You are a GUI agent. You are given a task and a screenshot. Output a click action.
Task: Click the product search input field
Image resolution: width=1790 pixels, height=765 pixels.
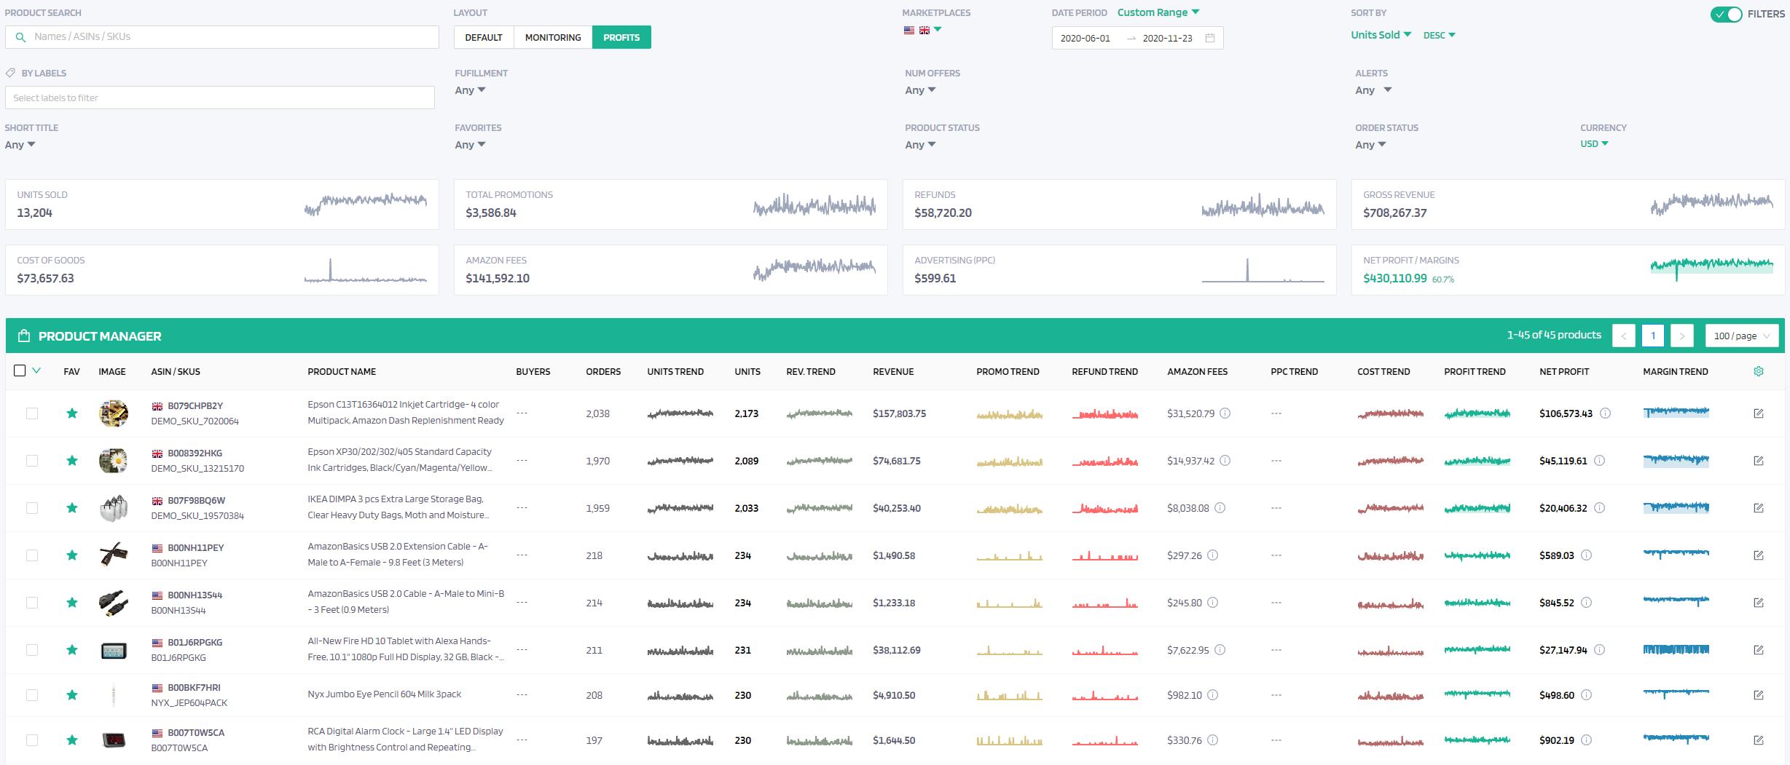[x=222, y=37]
